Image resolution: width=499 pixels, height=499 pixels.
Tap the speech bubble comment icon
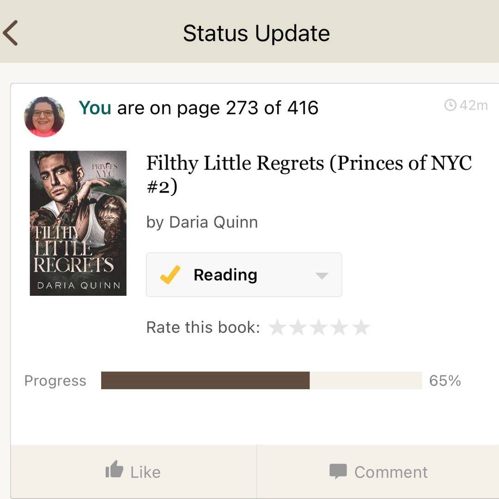338,471
